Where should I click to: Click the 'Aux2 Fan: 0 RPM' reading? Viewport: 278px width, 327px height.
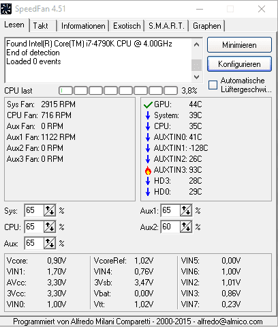pos(35,148)
